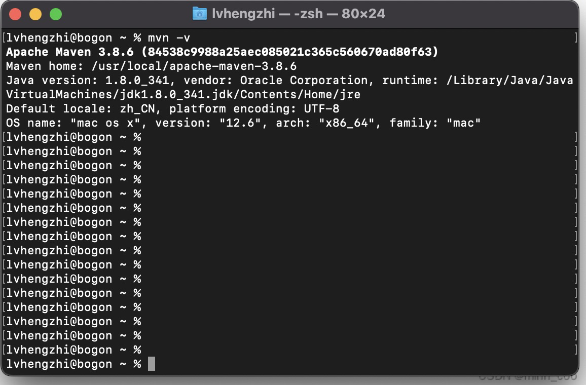This screenshot has height=385, width=586.
Task: Click the arch "x86_64" value
Action: [350, 123]
